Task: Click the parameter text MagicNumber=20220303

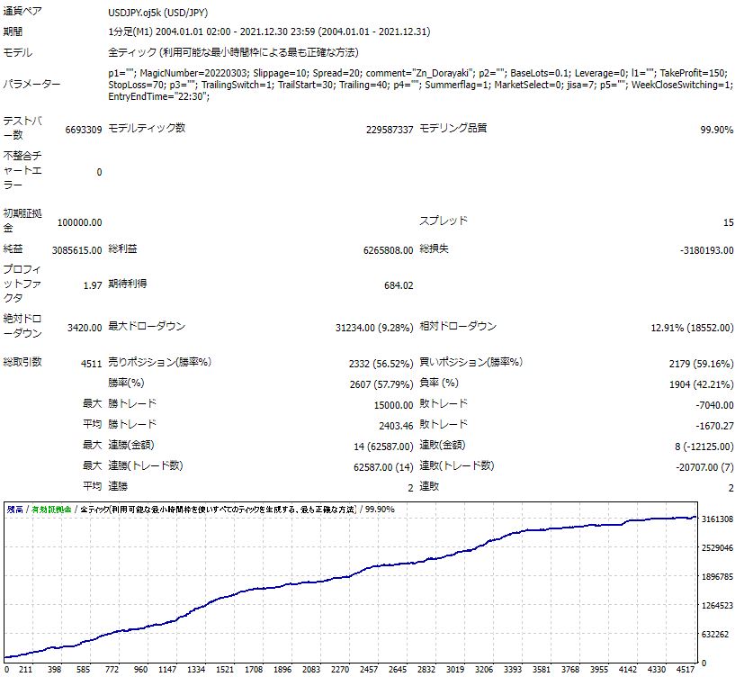Action: click(x=193, y=73)
